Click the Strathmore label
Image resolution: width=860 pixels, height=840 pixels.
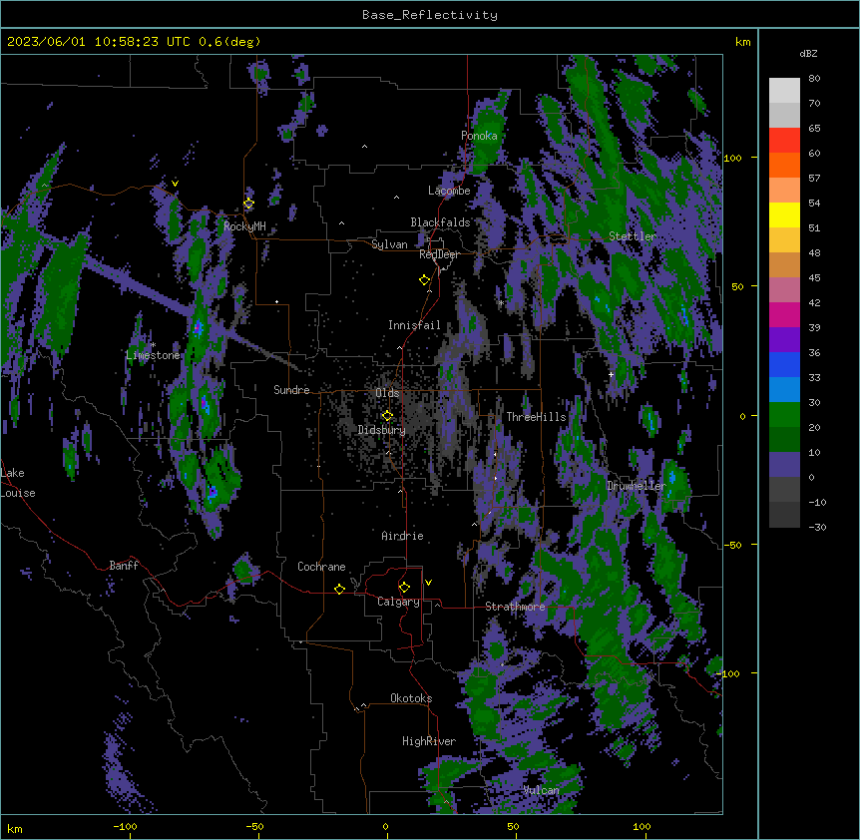click(515, 607)
